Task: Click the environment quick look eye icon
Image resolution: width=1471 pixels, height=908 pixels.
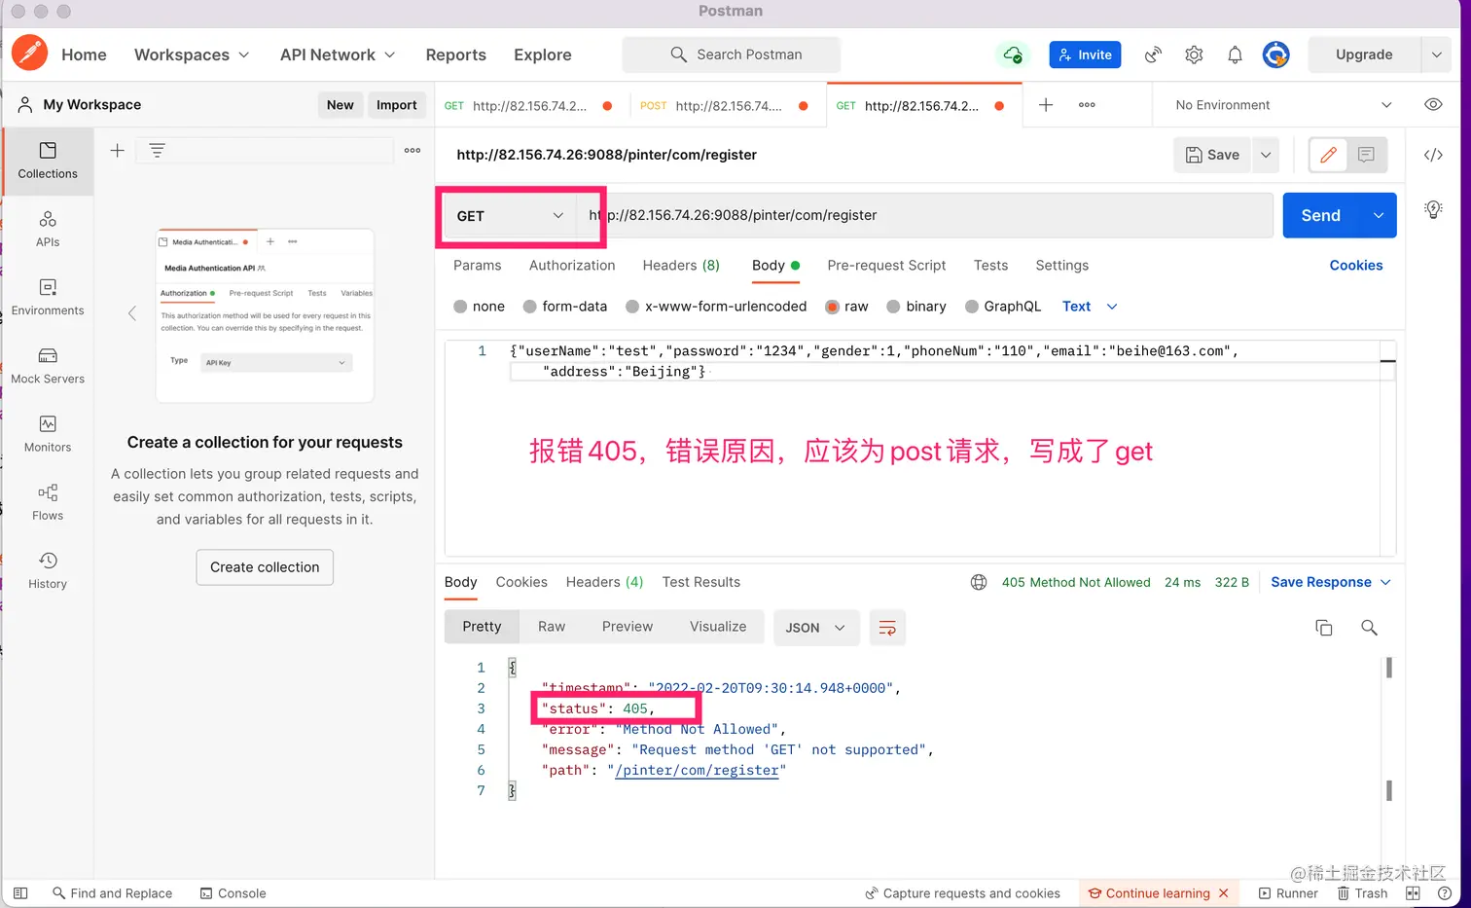Action: (x=1433, y=105)
